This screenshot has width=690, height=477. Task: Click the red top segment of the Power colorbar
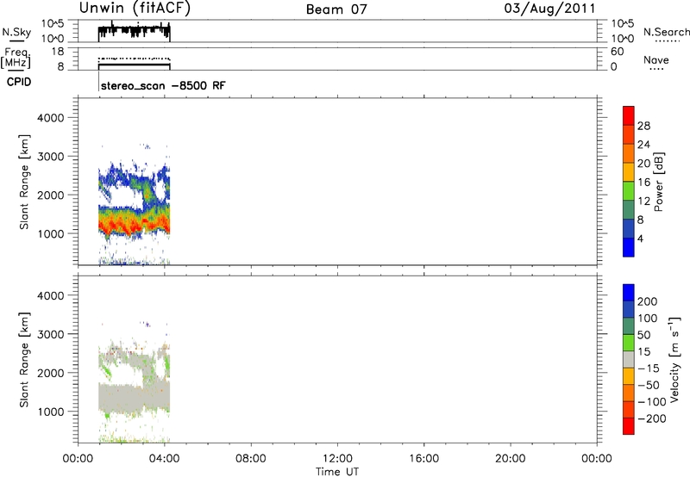(x=629, y=115)
